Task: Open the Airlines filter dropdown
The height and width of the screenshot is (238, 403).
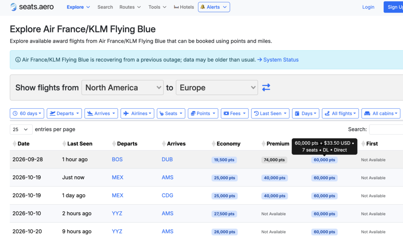Action: click(x=137, y=114)
